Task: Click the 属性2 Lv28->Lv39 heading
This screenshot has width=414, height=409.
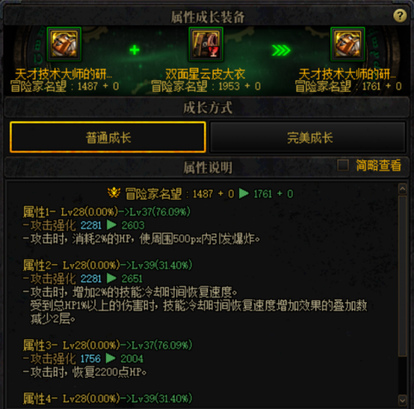Action: 108,265
